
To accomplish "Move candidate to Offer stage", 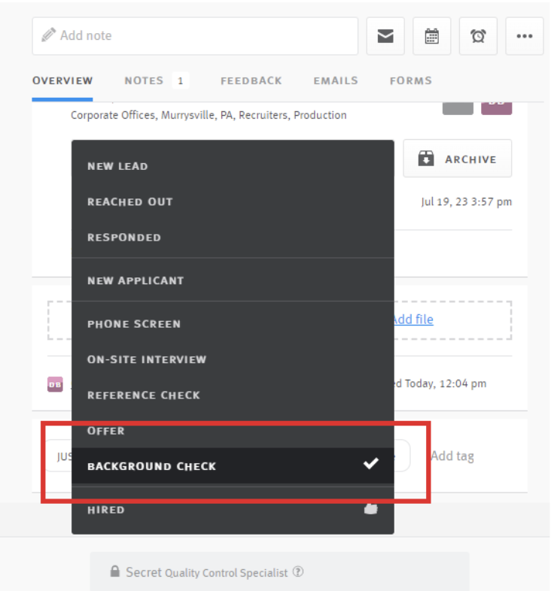I will [x=233, y=430].
